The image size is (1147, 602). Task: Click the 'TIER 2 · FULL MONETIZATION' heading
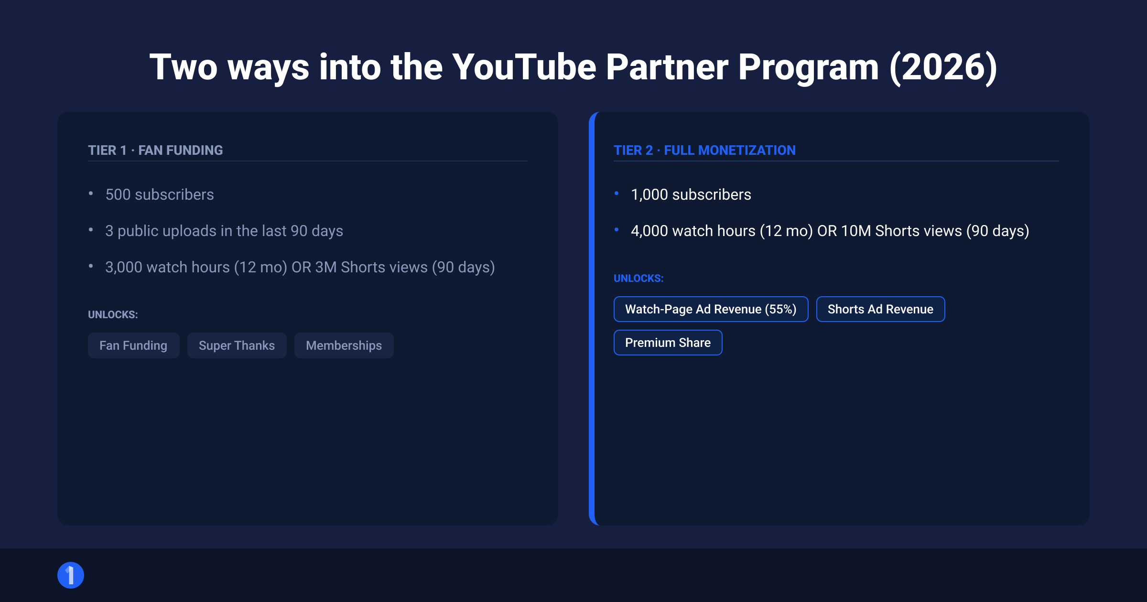pyautogui.click(x=704, y=150)
